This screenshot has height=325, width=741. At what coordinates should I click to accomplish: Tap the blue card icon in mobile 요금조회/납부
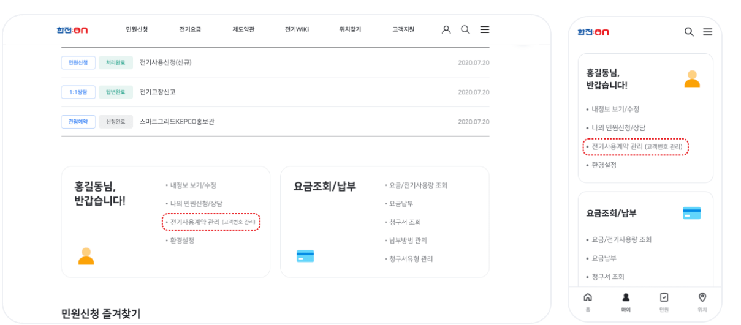(691, 213)
